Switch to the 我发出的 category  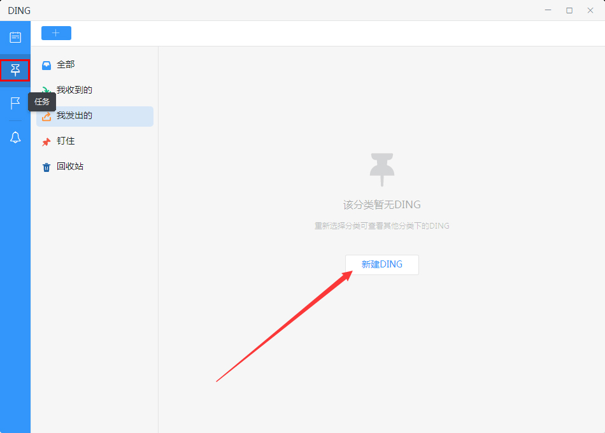[x=74, y=116]
